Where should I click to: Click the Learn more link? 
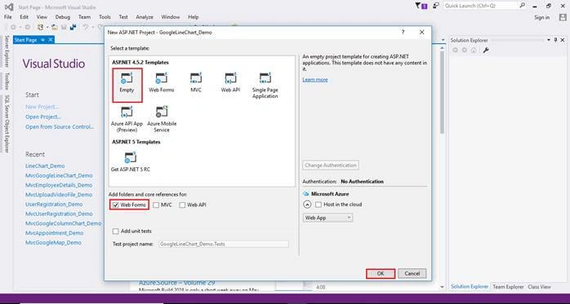coord(315,80)
